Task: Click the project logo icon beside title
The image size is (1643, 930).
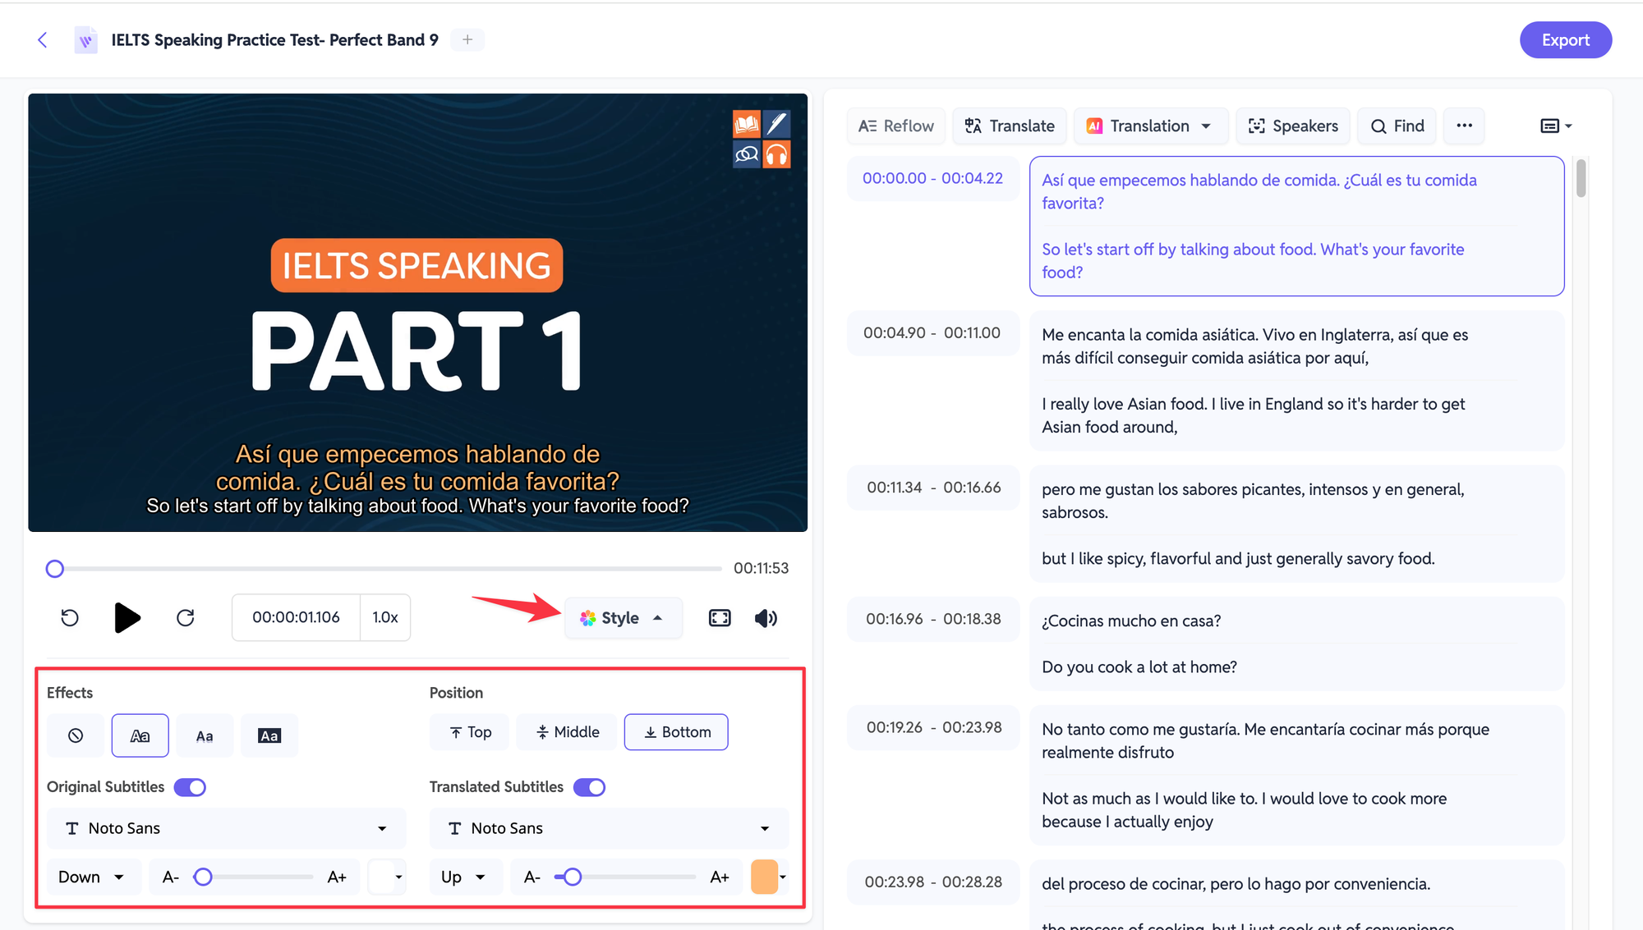Action: pyautogui.click(x=85, y=39)
